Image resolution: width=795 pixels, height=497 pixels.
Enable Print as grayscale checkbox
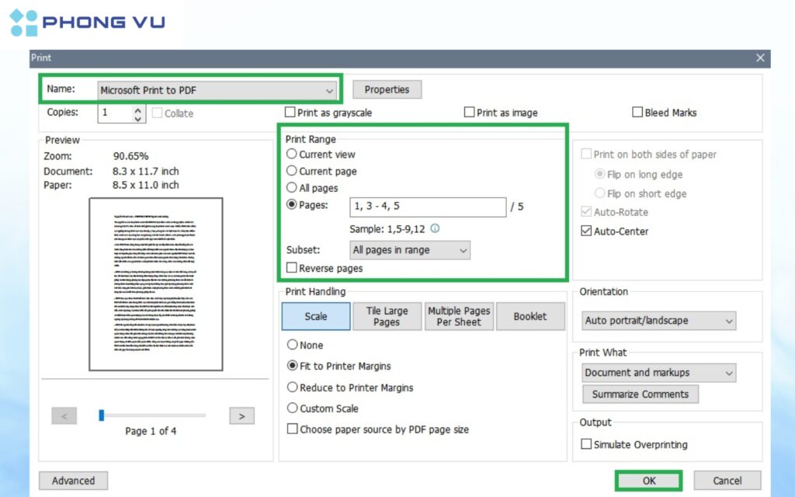pyautogui.click(x=290, y=113)
